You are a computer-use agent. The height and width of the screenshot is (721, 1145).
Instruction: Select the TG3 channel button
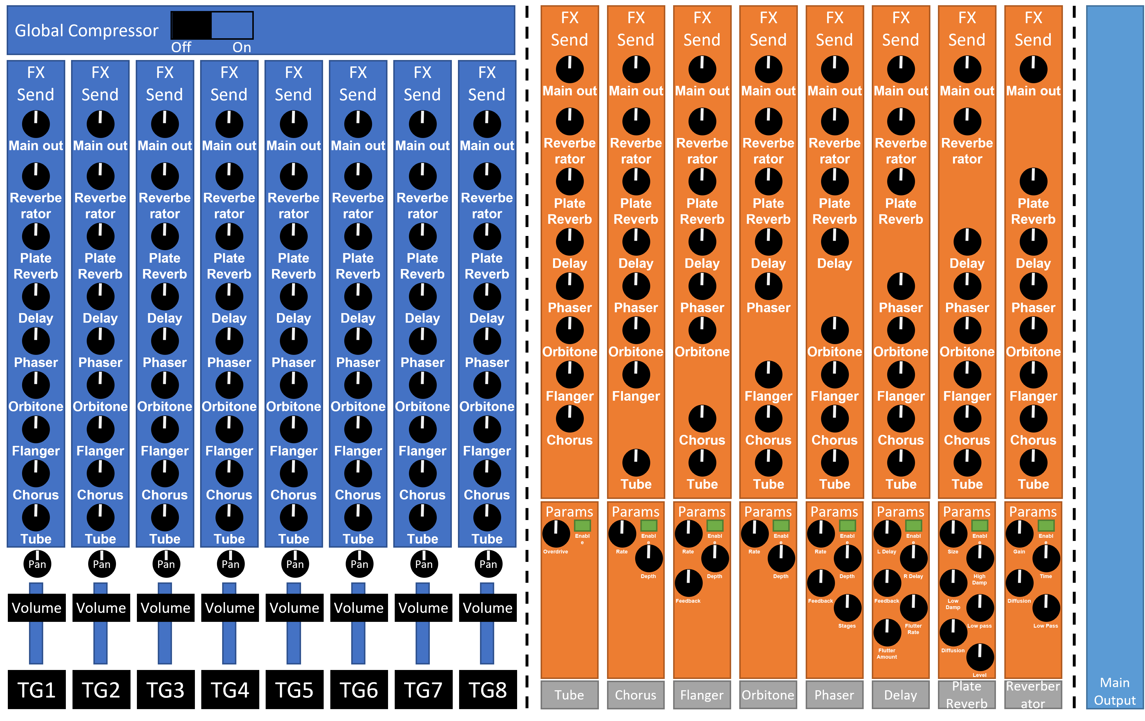(x=166, y=690)
